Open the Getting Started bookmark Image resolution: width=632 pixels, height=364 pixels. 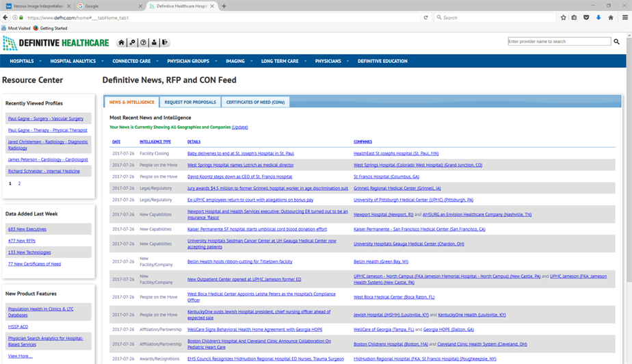(50, 28)
